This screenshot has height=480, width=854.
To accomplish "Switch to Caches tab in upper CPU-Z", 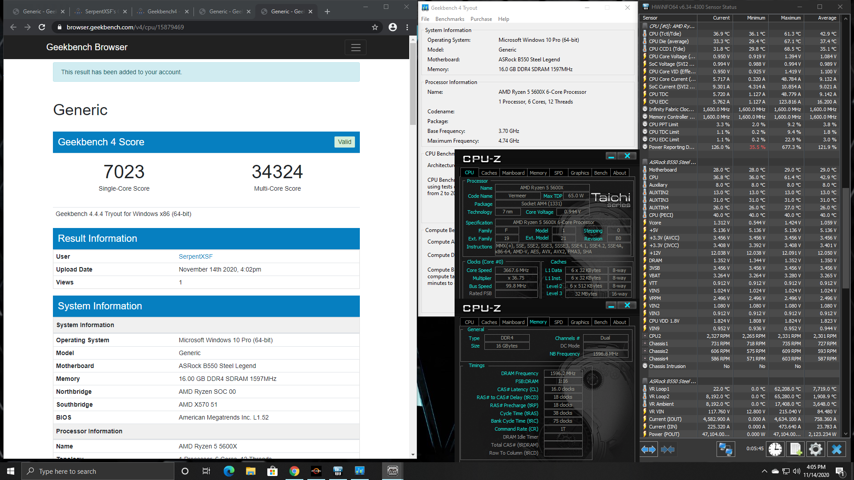I will (489, 173).
